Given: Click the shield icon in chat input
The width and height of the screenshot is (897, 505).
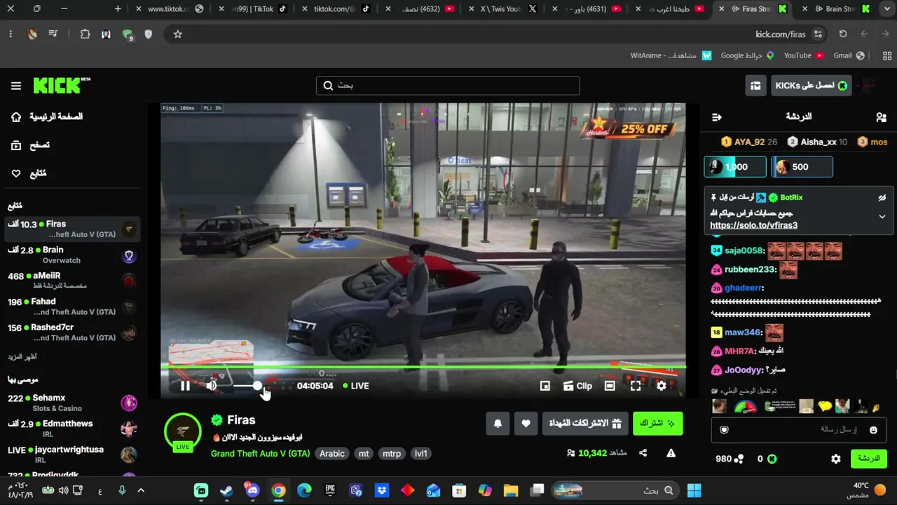Looking at the screenshot, I should (x=725, y=430).
